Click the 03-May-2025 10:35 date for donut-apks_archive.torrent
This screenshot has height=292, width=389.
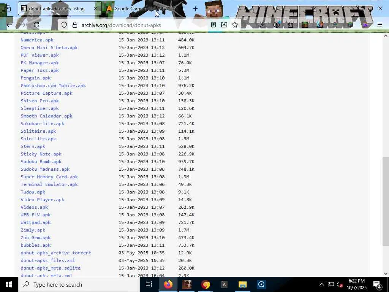pos(141,253)
